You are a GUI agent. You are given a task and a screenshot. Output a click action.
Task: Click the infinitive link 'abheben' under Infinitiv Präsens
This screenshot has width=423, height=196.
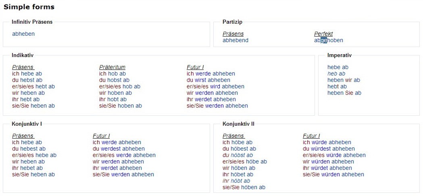click(x=23, y=34)
